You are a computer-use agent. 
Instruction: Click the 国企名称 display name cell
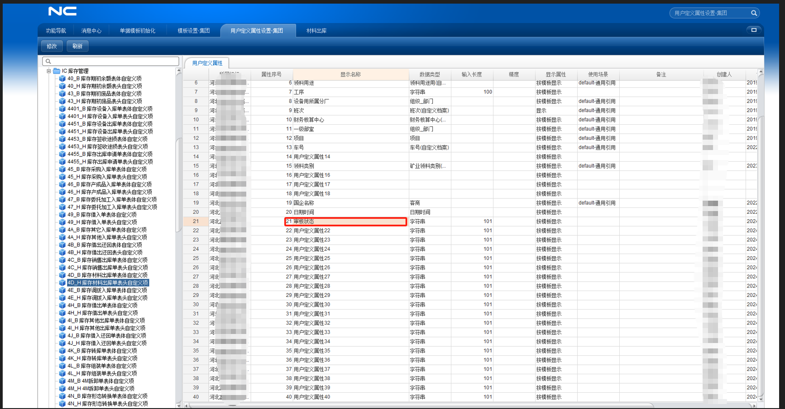coord(351,203)
